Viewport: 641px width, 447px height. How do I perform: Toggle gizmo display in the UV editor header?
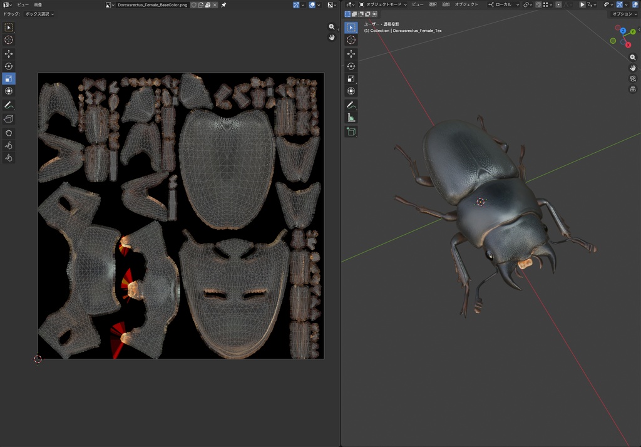point(295,5)
